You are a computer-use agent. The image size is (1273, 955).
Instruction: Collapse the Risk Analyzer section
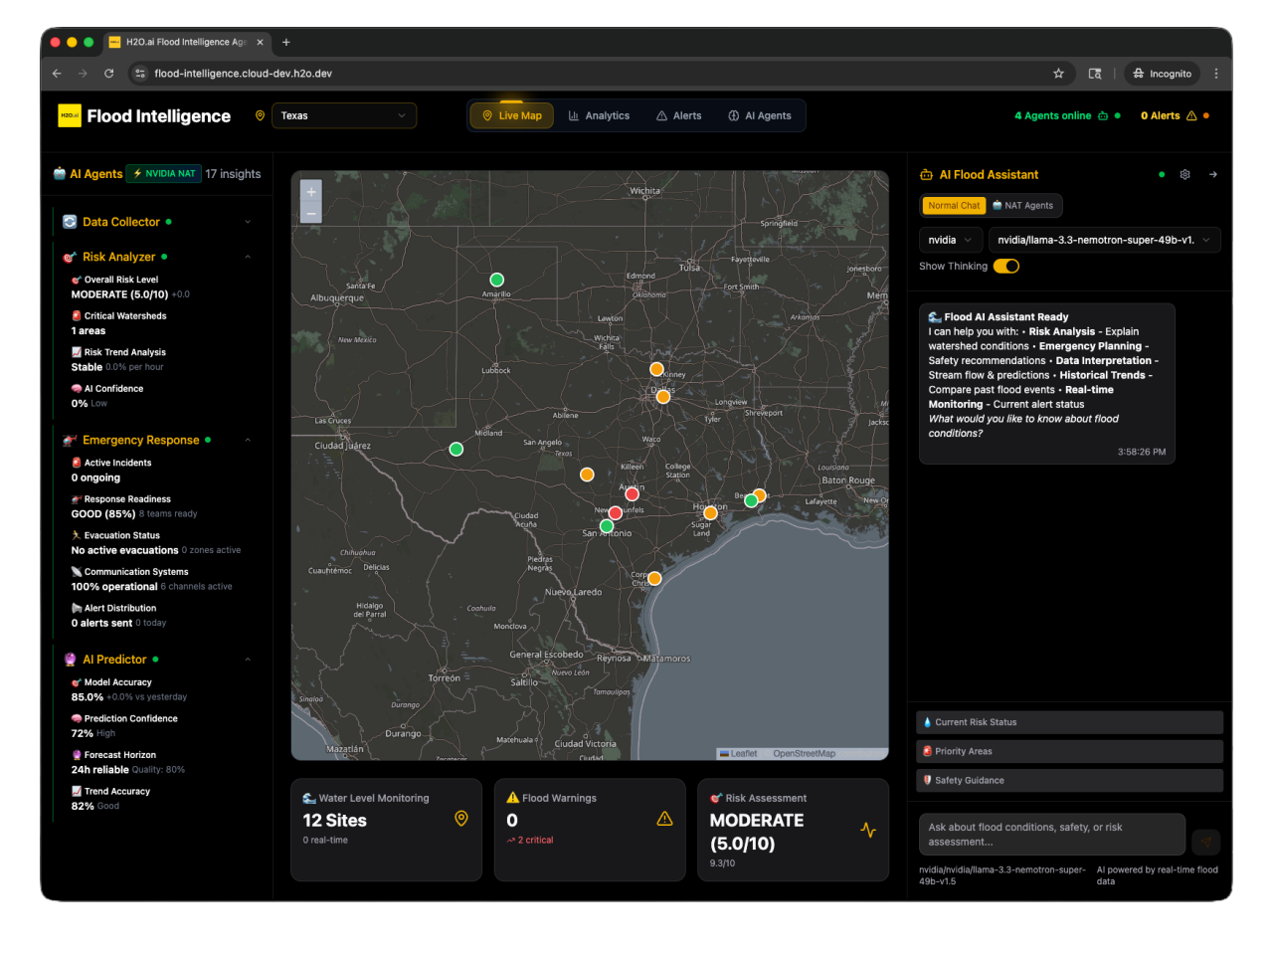point(247,257)
